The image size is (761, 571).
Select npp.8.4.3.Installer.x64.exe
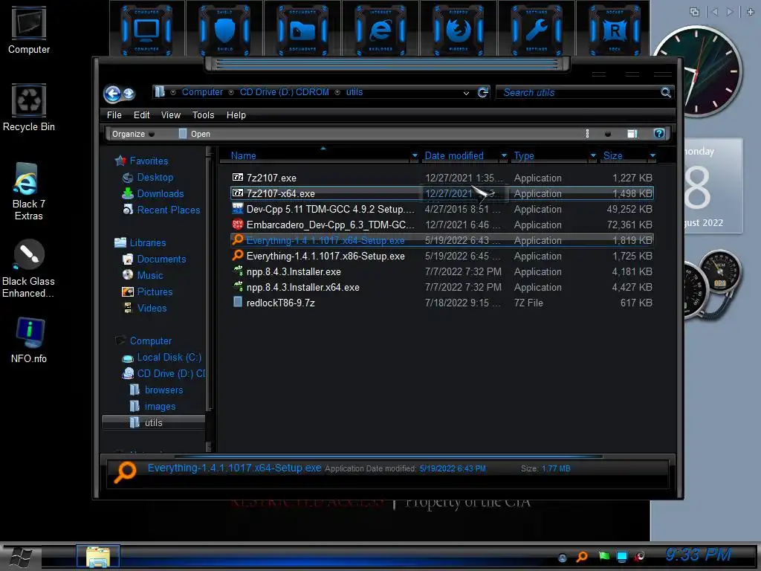click(x=441, y=287)
